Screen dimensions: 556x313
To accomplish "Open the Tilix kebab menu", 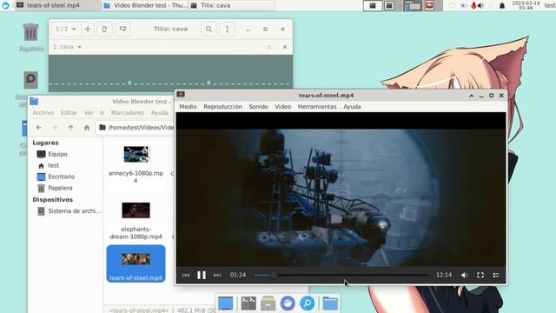I will (227, 29).
